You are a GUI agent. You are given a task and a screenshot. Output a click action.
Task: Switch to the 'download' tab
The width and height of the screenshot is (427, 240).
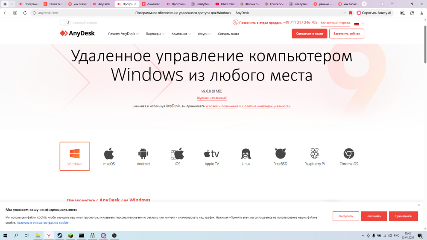coord(152,4)
